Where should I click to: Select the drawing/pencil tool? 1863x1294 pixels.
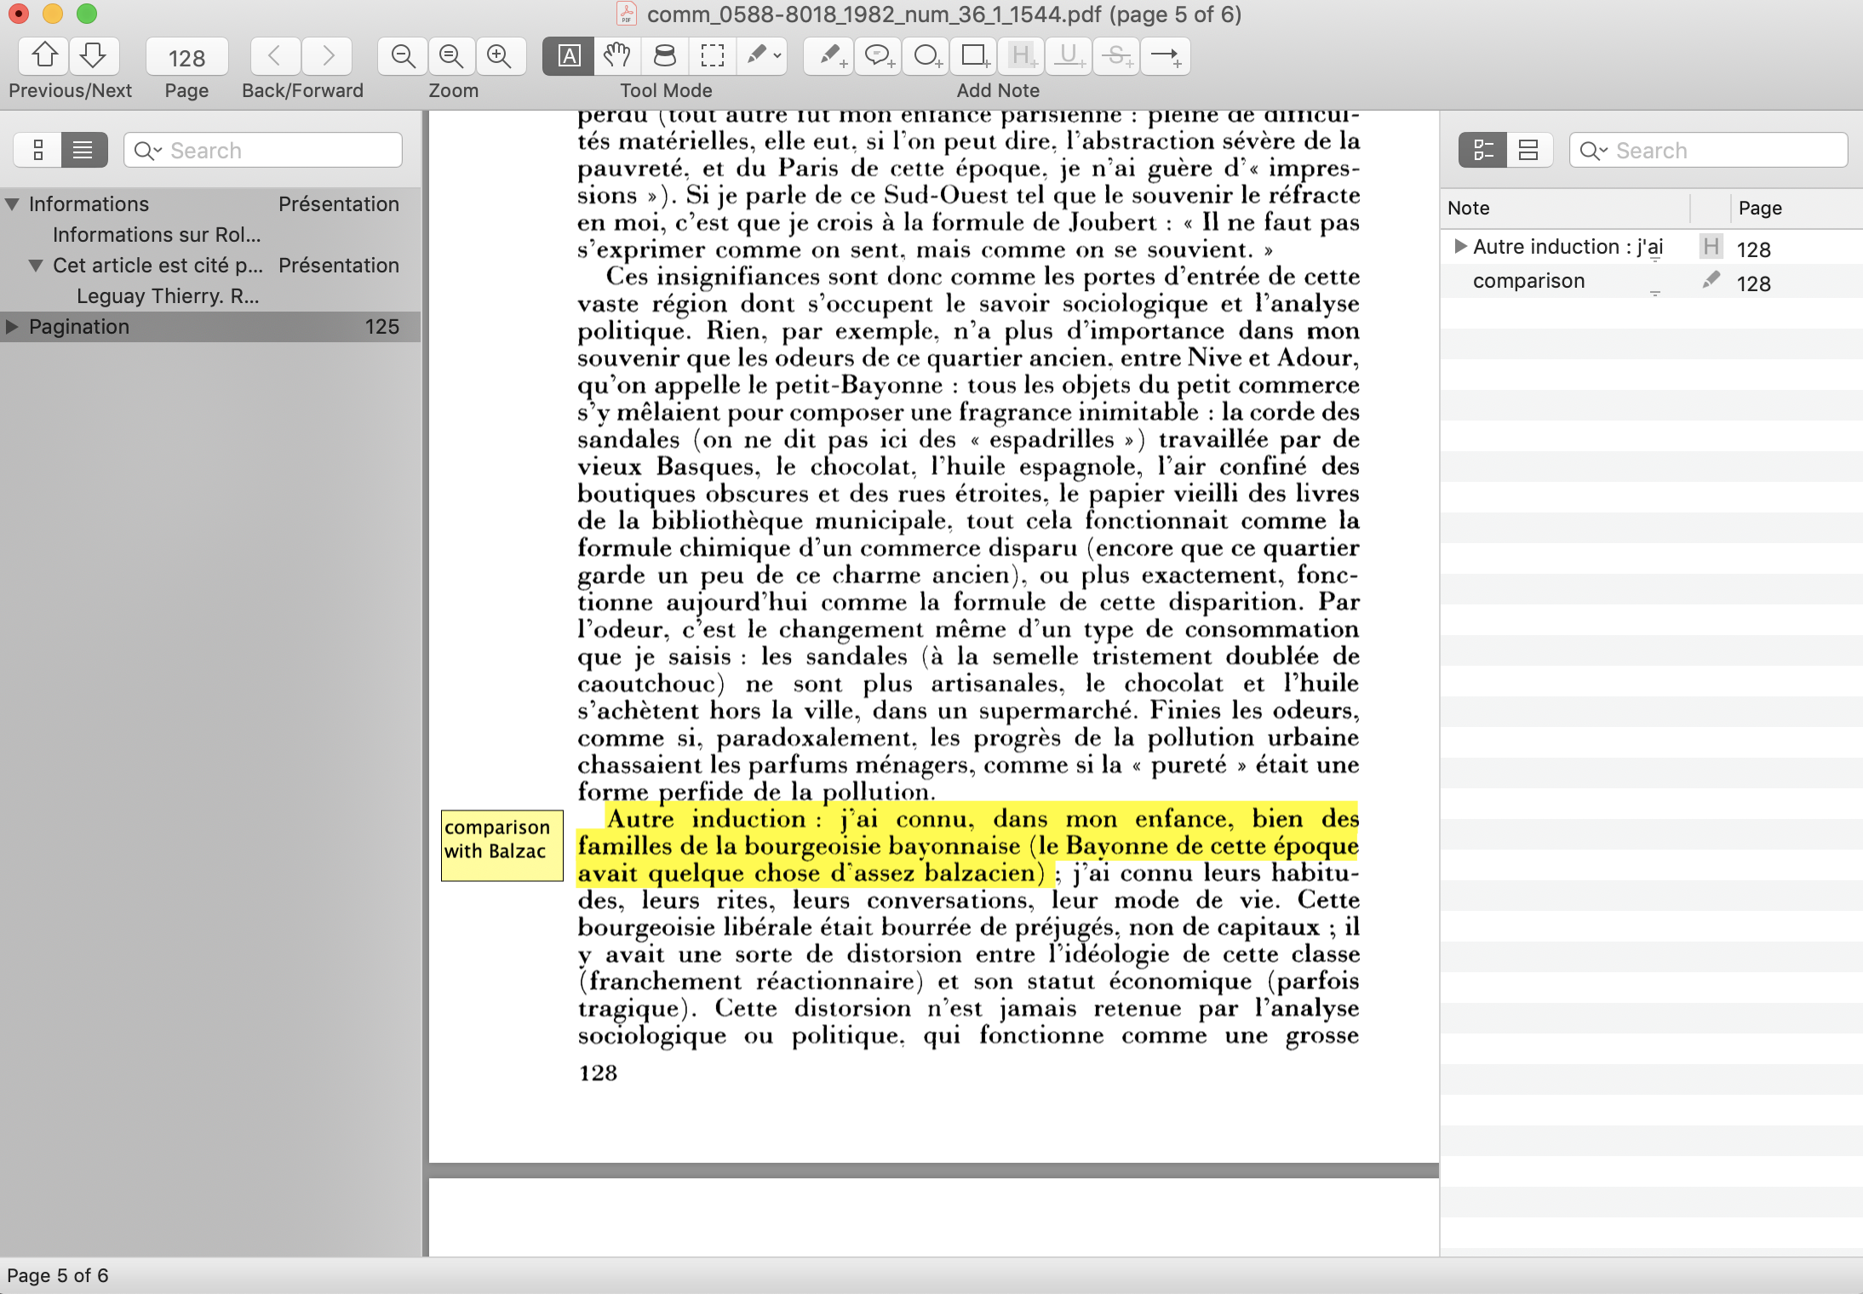coord(761,57)
